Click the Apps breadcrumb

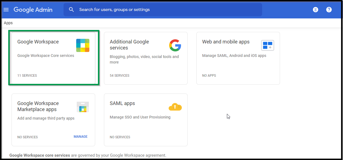[8, 23]
